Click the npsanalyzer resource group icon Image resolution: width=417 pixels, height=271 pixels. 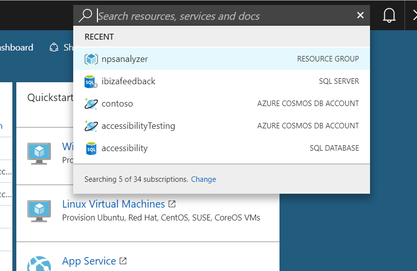[91, 59]
